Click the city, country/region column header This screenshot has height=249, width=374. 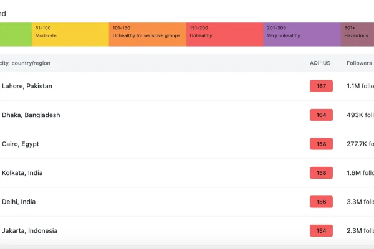pos(25,63)
